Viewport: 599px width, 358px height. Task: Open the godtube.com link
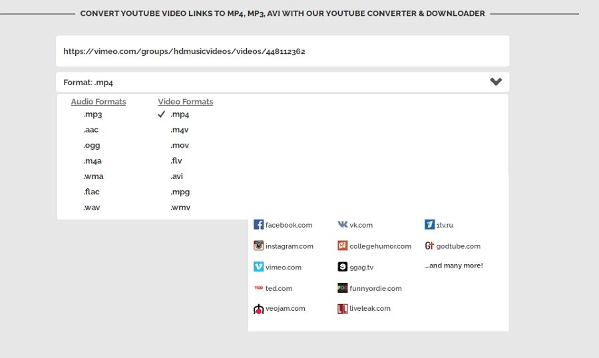458,246
